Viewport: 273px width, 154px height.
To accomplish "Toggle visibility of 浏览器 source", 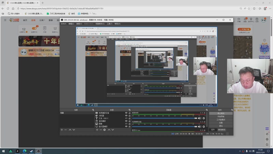I will tap(126, 116).
